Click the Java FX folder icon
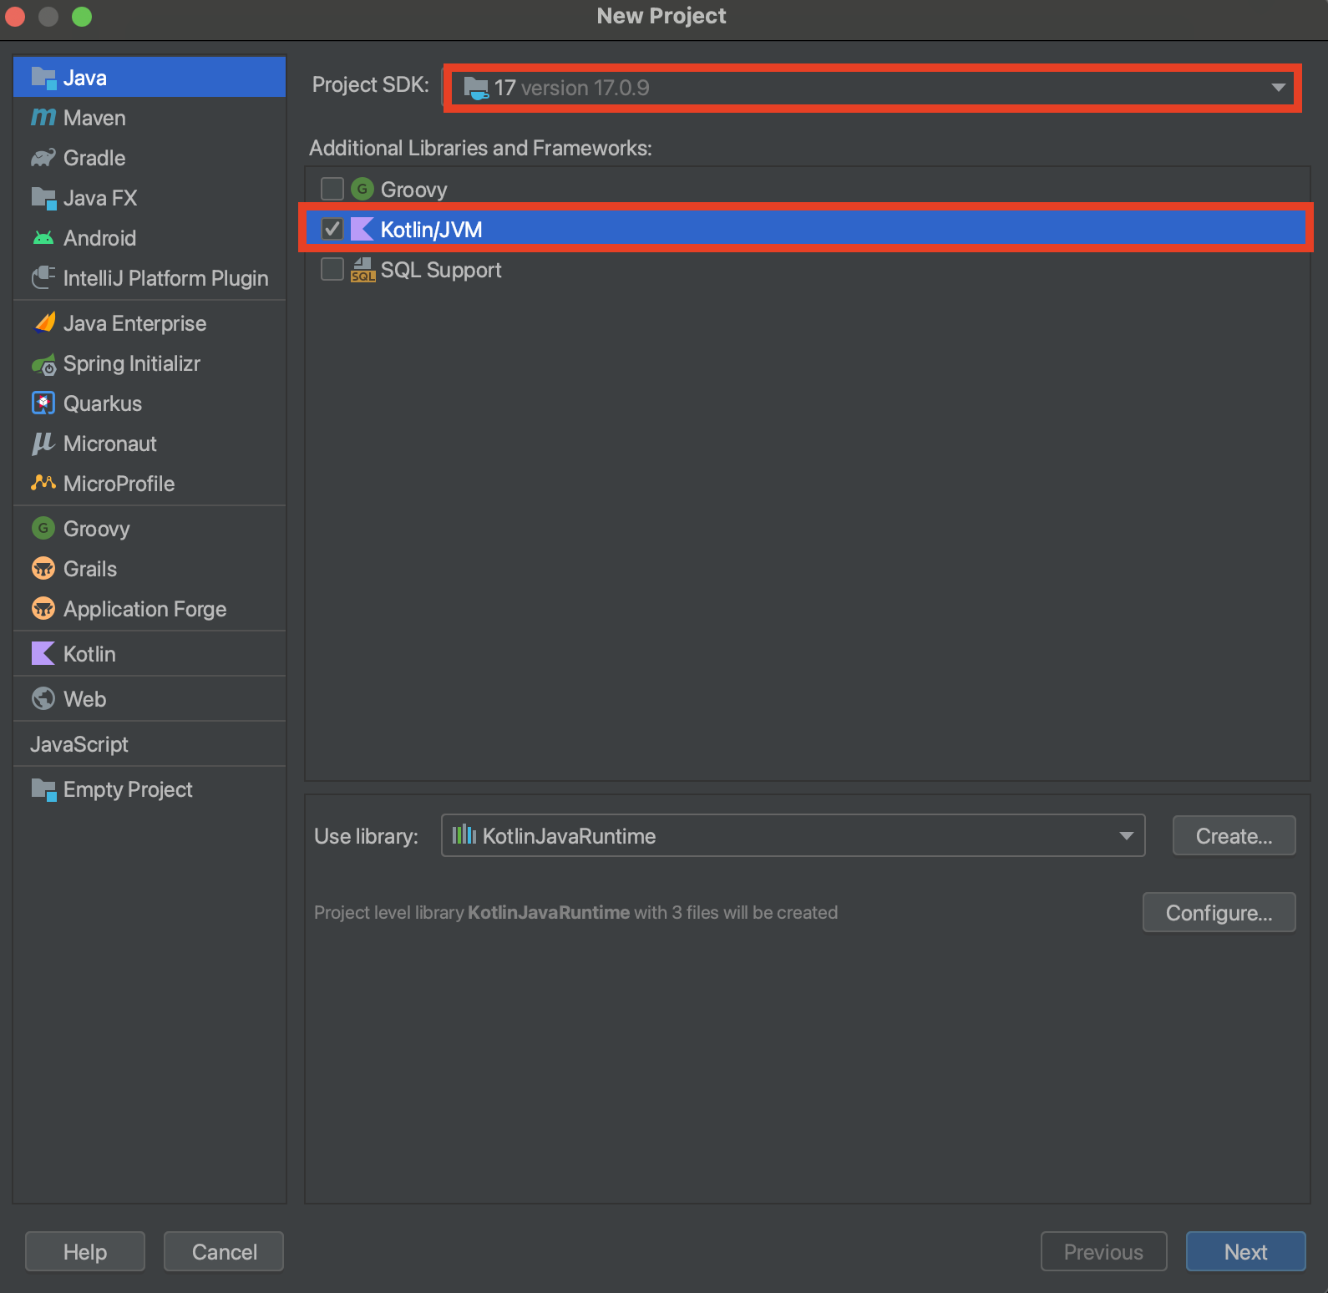 (x=43, y=198)
